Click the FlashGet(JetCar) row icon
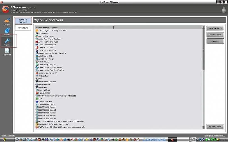The image size is (228, 142). [37, 93]
